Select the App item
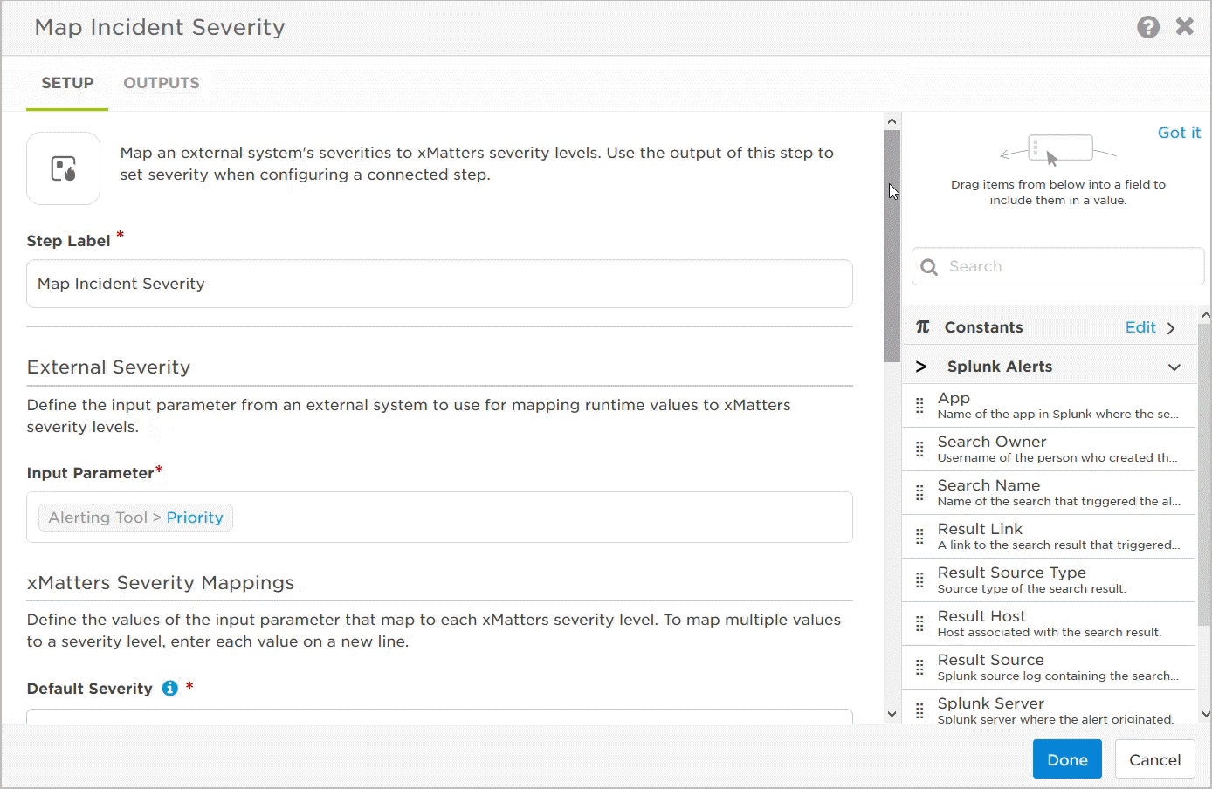The height and width of the screenshot is (789, 1212). (x=1050, y=405)
